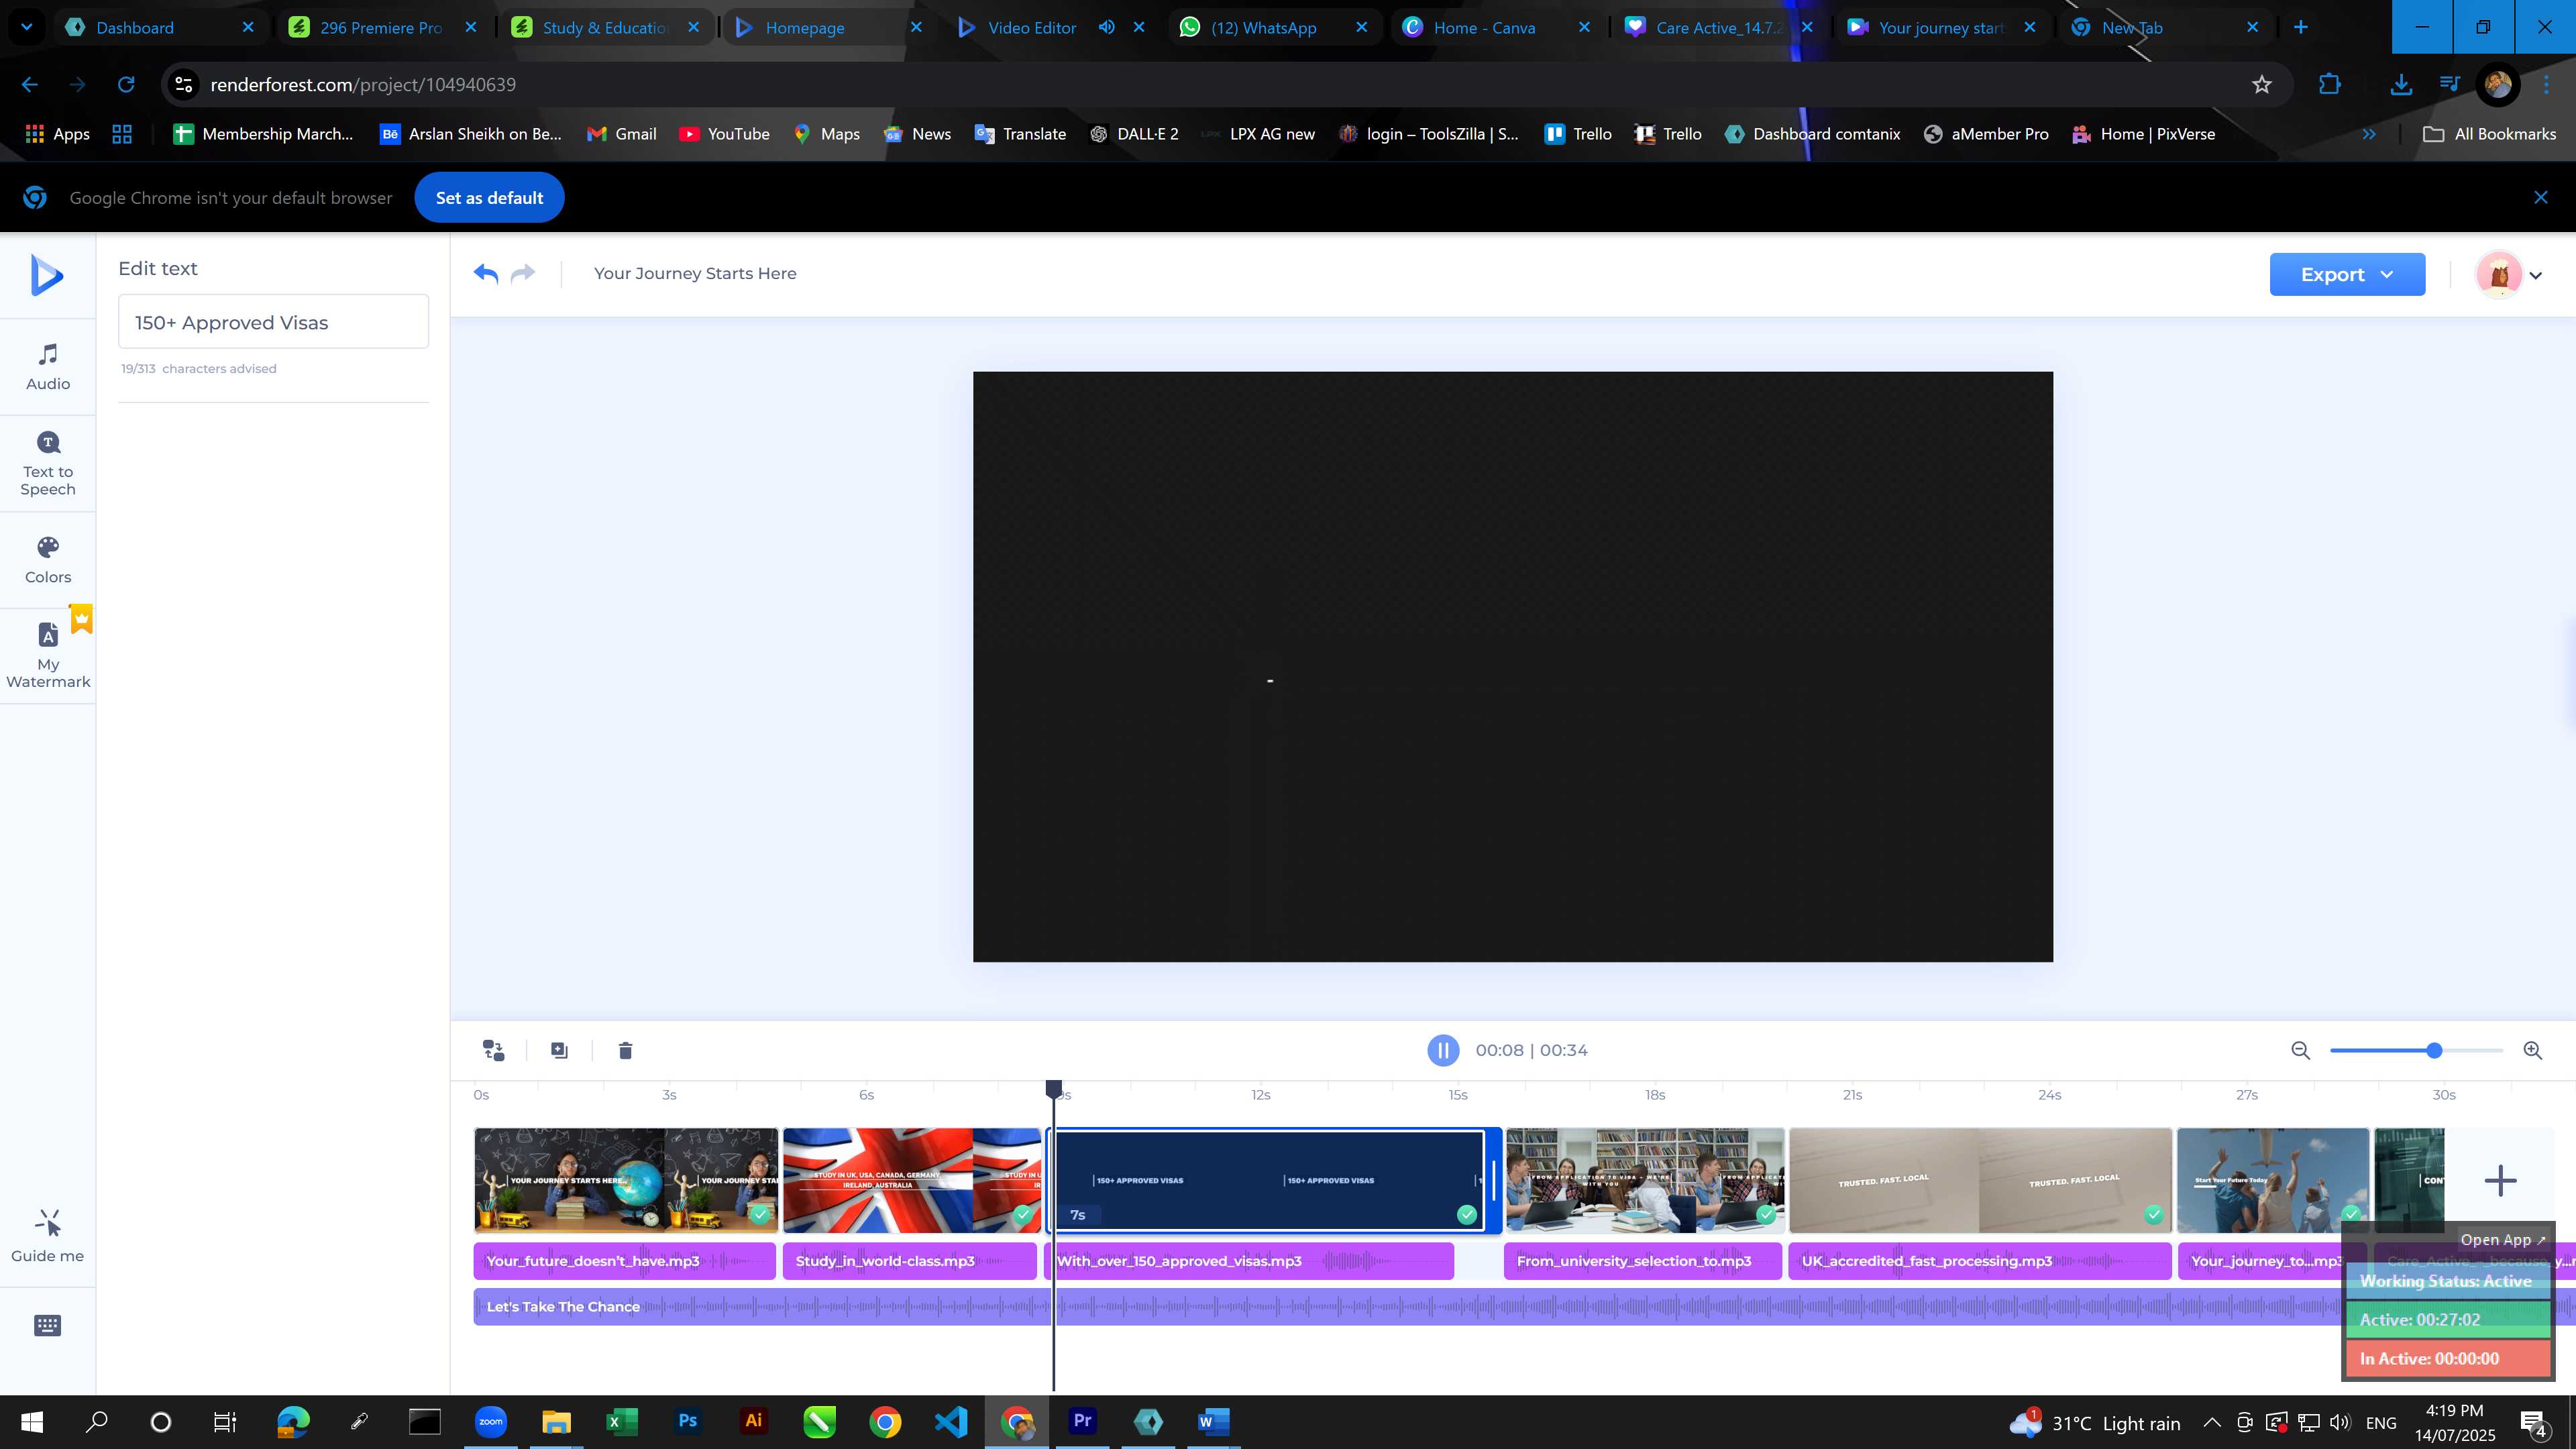2576x1449 pixels.
Task: Select From_university_selection_to.mp3 clip
Action: tap(1643, 1261)
